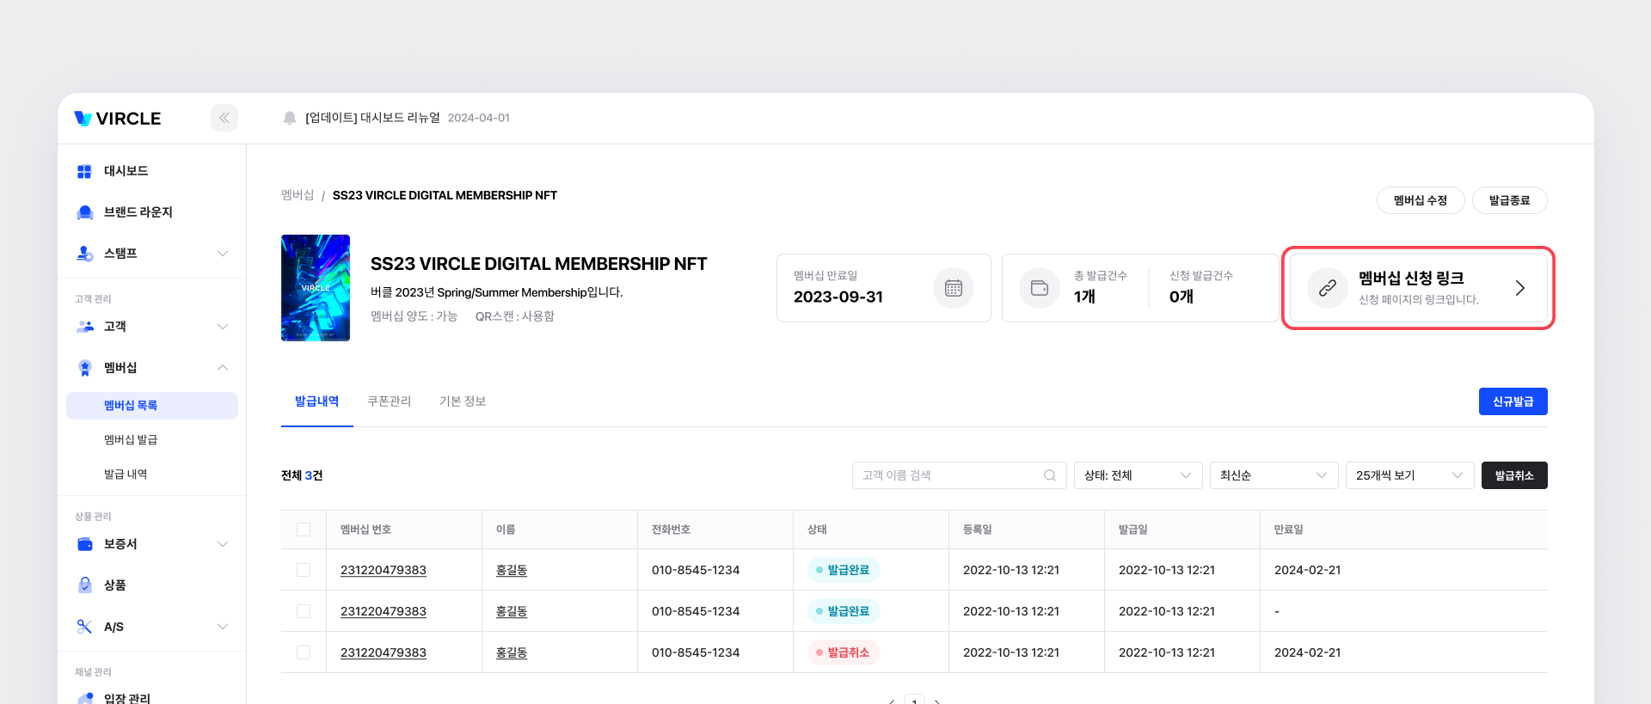Open the 25개씩 보기 page size dropdown

pos(1410,475)
